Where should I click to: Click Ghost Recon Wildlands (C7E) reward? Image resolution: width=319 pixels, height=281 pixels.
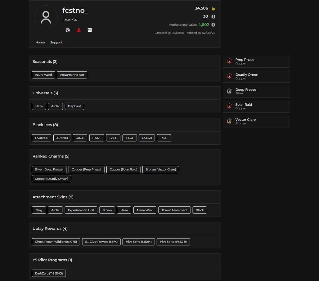[x=56, y=242]
